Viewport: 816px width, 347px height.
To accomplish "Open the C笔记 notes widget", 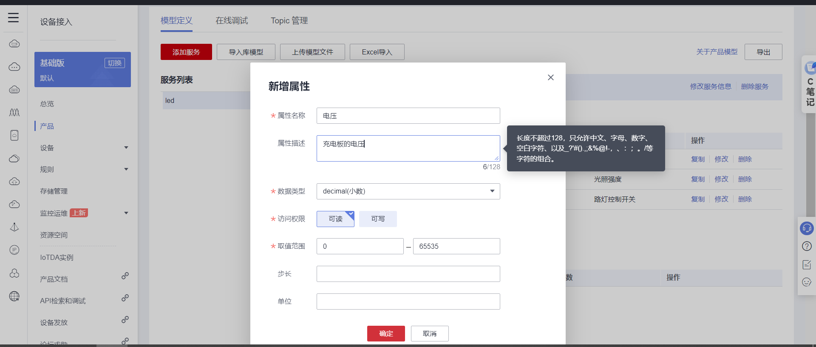I will [x=810, y=84].
